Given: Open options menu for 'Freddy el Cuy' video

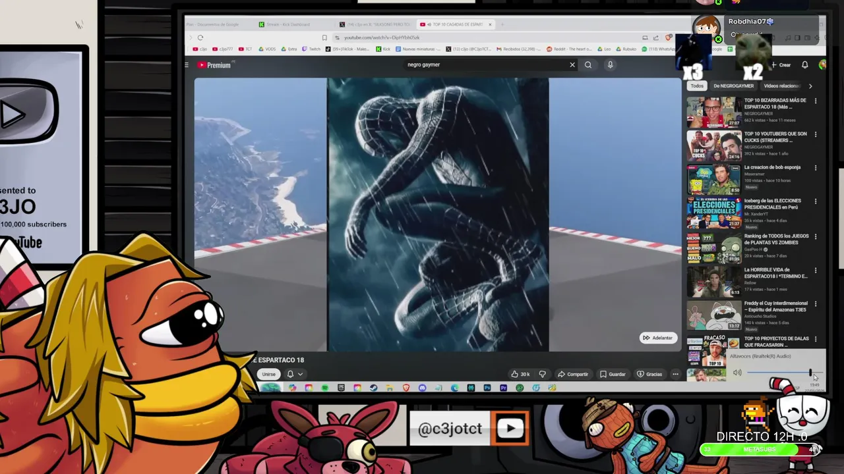Looking at the screenshot, I should pos(816,304).
